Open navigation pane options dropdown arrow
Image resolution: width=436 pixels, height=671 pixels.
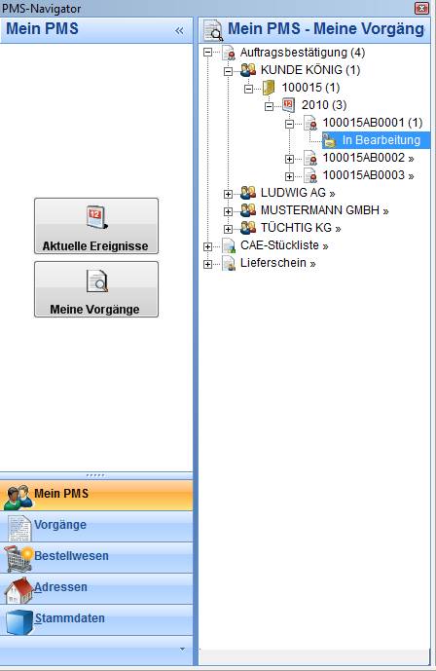pos(183,650)
